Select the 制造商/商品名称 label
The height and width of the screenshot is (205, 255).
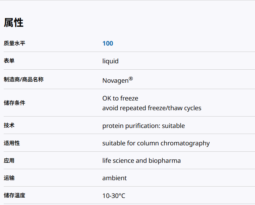point(24,80)
